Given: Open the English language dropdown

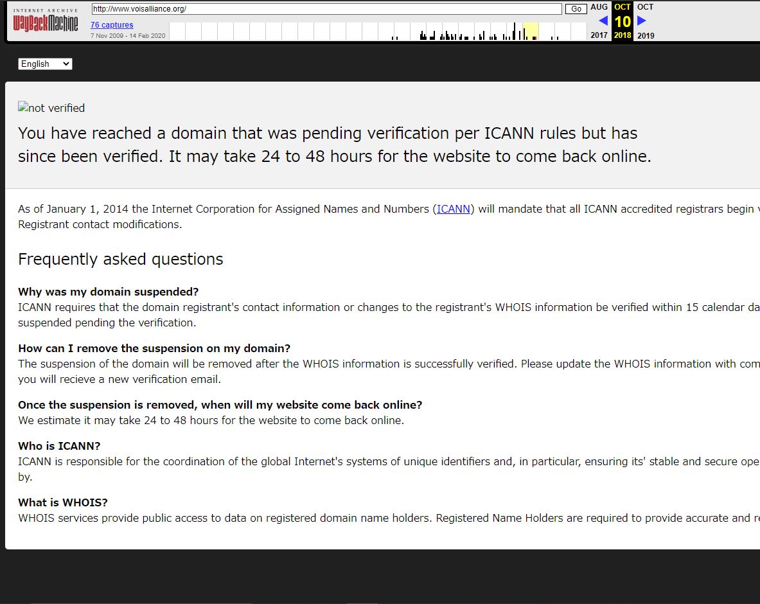Looking at the screenshot, I should click(45, 64).
